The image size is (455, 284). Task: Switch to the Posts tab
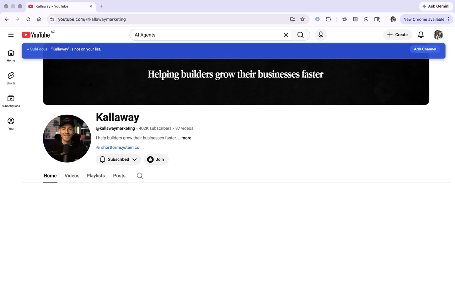(x=119, y=176)
